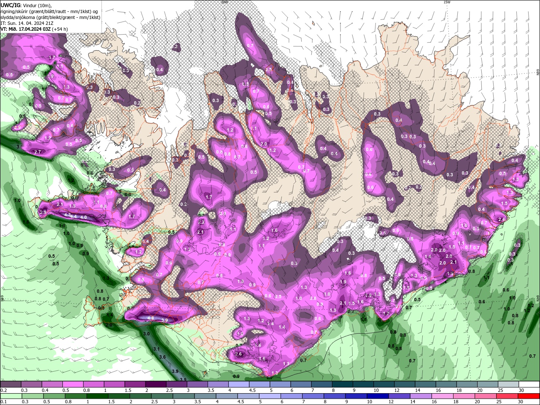
Task: Click the '15W' longitude label
Action: pyautogui.click(x=447, y=2)
